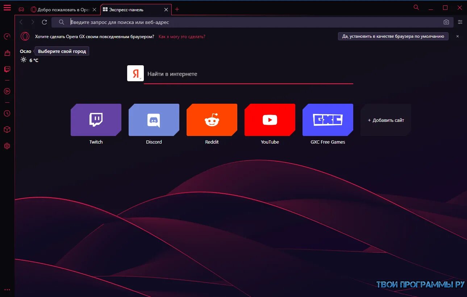Click the sun weather icon
The image size is (467, 297).
[24, 60]
